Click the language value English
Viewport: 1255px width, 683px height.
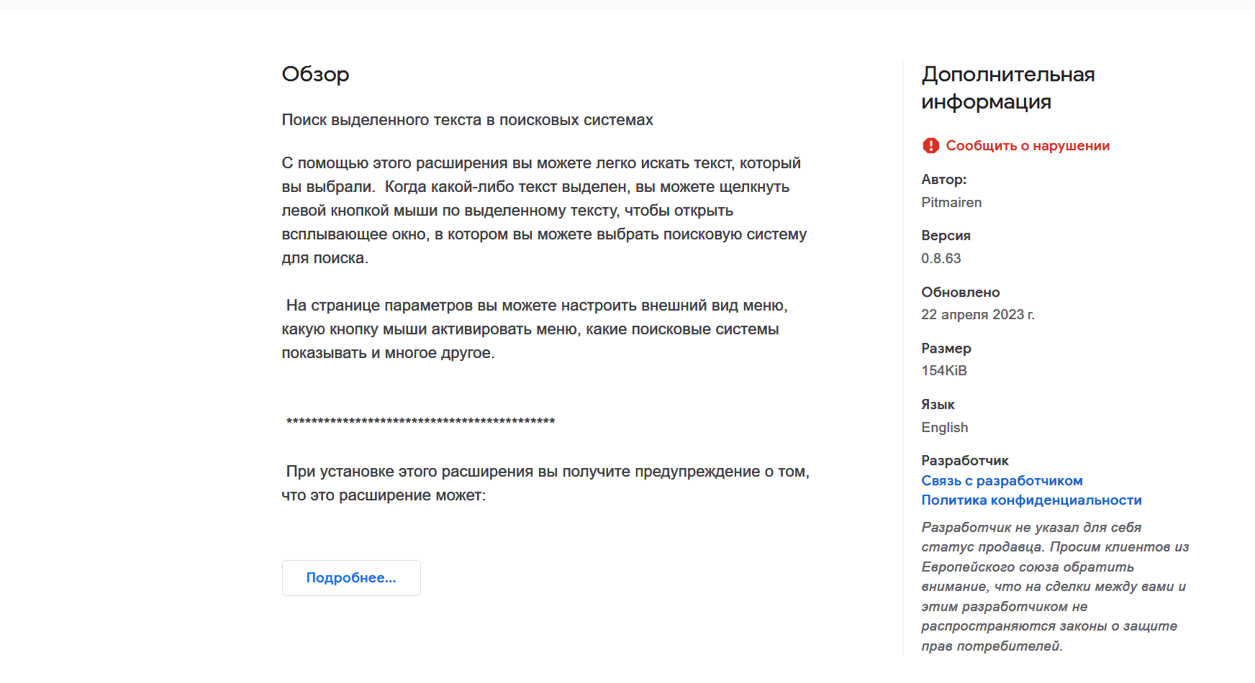pos(945,428)
